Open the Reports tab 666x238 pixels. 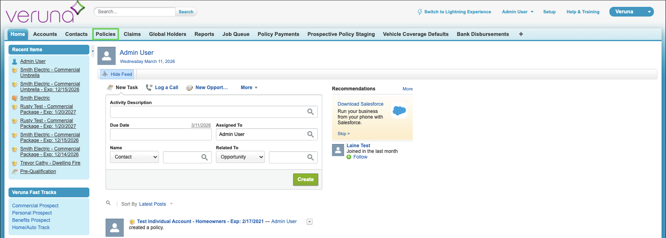[204, 34]
